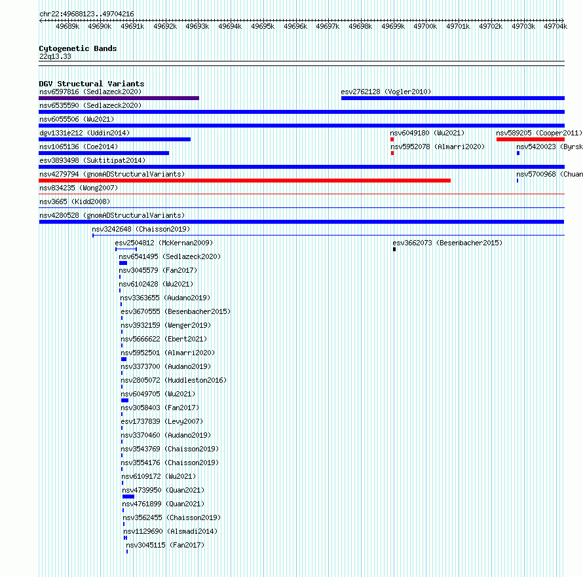Click nsv6109172 (Wu2021) label
The image size is (583, 577).
(159, 476)
